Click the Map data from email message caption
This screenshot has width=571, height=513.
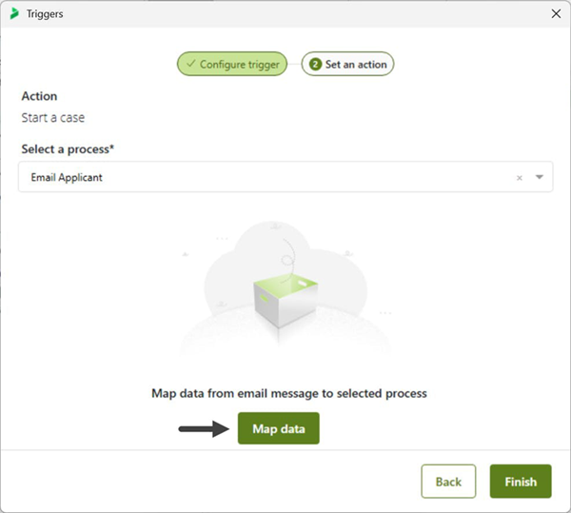[x=289, y=394]
